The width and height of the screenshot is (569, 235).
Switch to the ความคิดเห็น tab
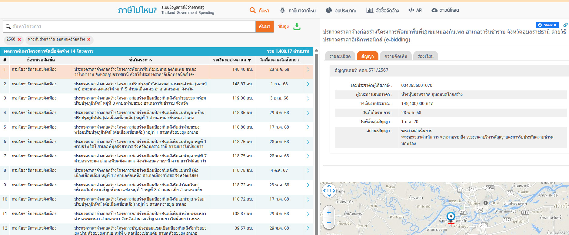pyautogui.click(x=395, y=56)
